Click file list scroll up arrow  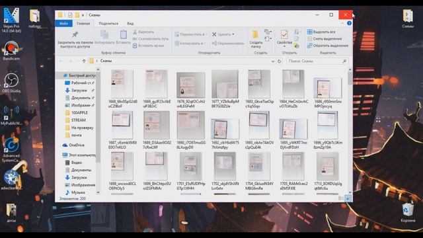(x=350, y=70)
